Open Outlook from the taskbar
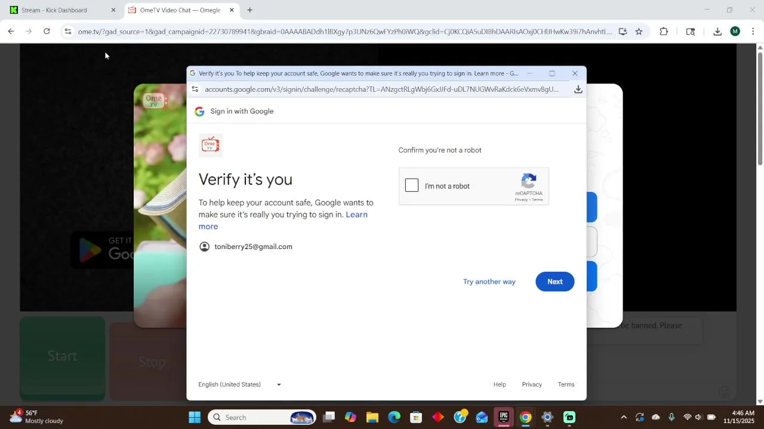Screen dimensions: 764x429 [x=482, y=417]
